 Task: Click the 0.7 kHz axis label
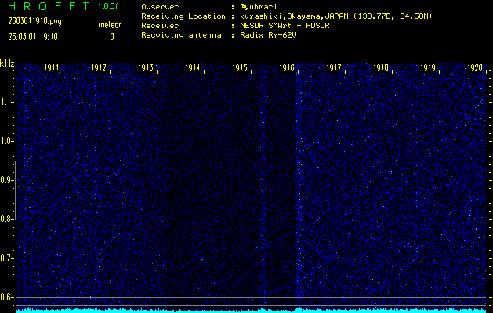coord(5,258)
